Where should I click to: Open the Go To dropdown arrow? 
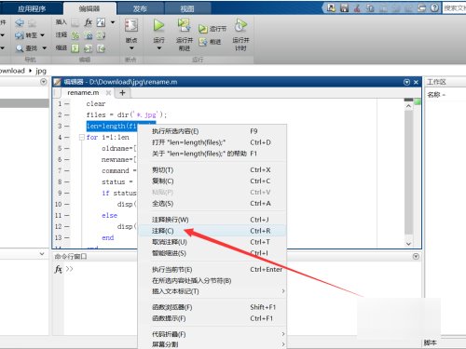point(42,35)
